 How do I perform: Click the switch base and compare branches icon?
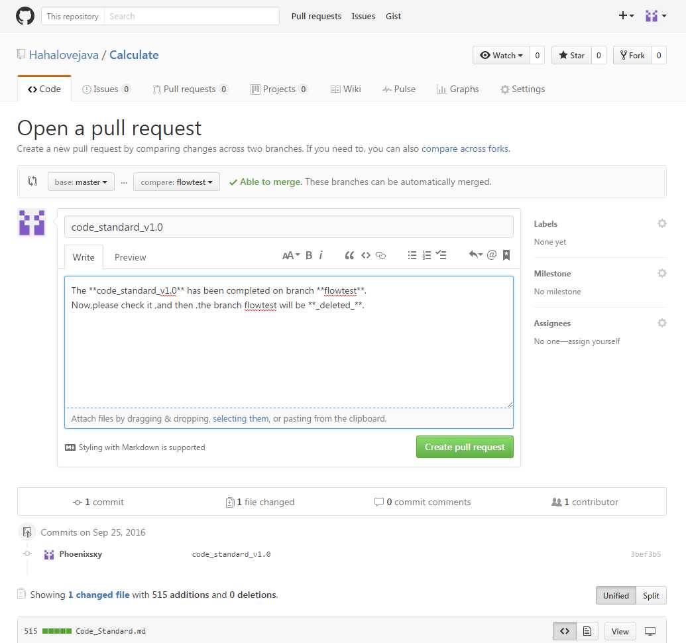[x=32, y=181]
